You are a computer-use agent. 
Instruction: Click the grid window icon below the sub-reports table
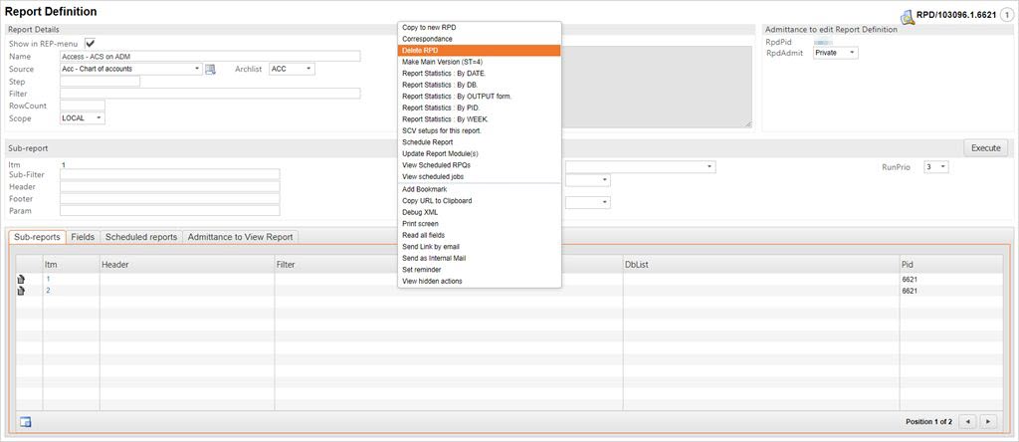pos(25,421)
